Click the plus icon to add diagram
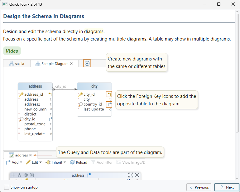Image resolution: width=240 pixels, height=192 pixels. coord(87,63)
